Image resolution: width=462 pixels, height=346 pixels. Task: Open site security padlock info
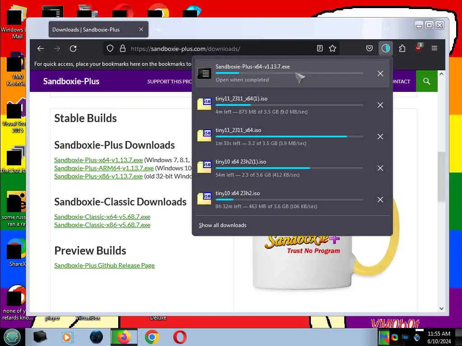point(123,49)
